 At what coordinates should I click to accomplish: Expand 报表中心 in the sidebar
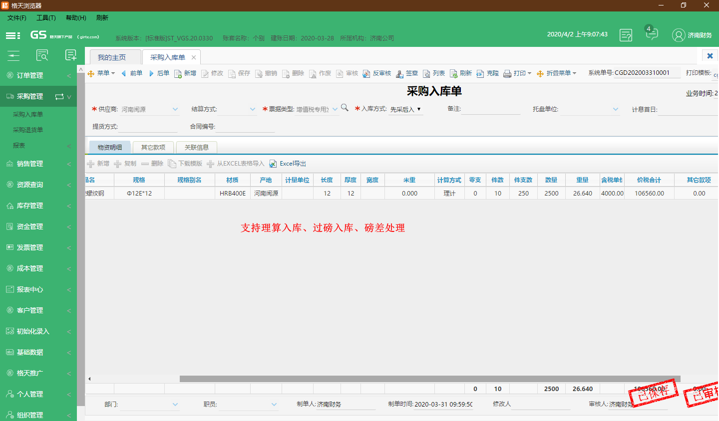[x=38, y=289]
